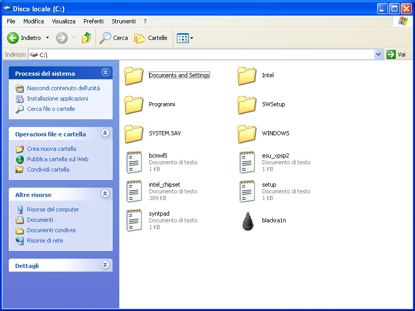Click the Vai go button

[396, 54]
